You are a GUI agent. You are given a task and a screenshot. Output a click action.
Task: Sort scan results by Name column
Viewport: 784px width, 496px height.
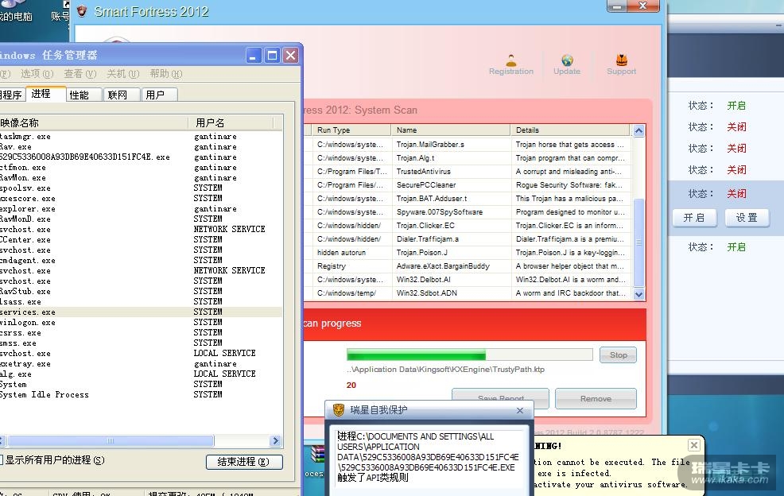coord(451,130)
